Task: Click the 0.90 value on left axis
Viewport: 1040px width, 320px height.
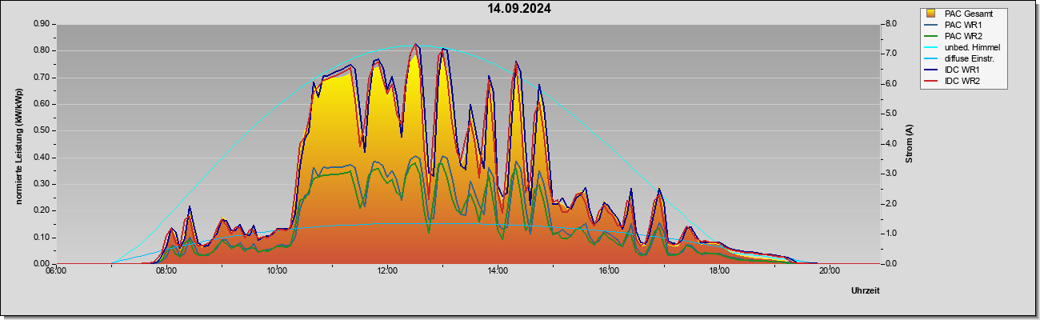Action: tap(41, 24)
